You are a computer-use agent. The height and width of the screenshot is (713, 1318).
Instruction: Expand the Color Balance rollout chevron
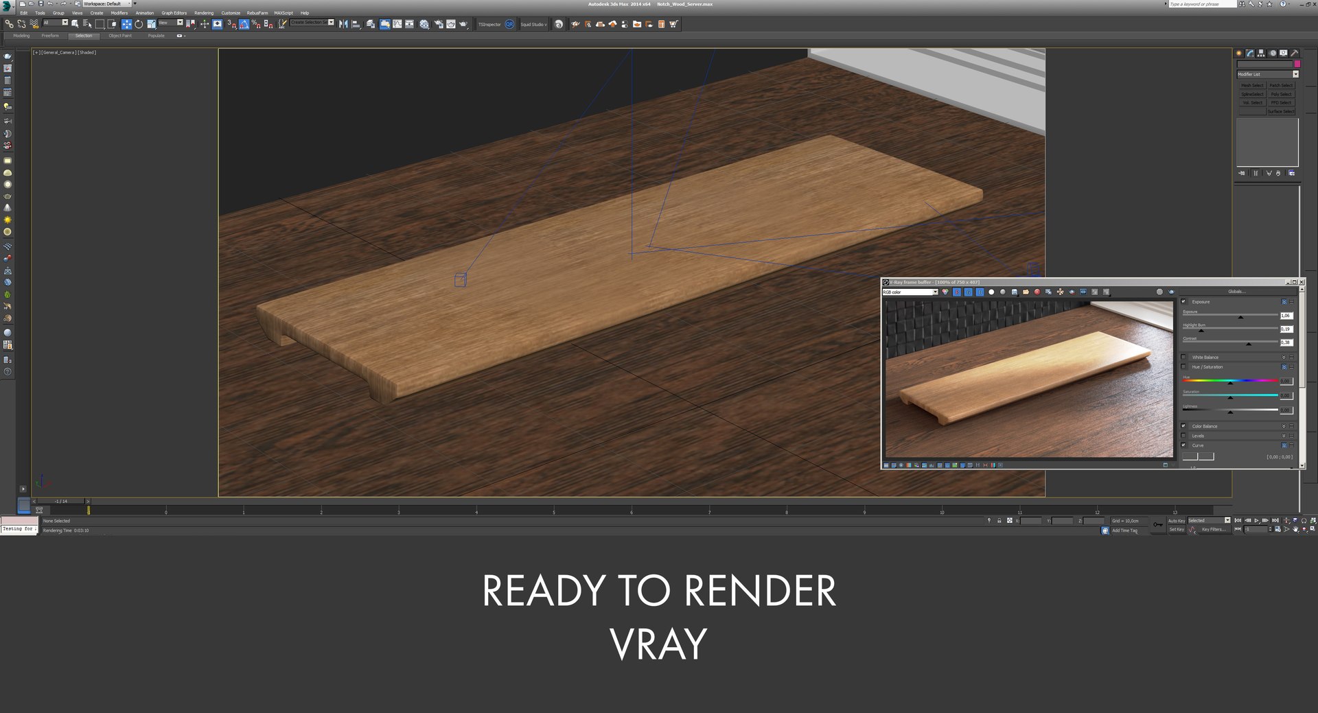[1284, 426]
